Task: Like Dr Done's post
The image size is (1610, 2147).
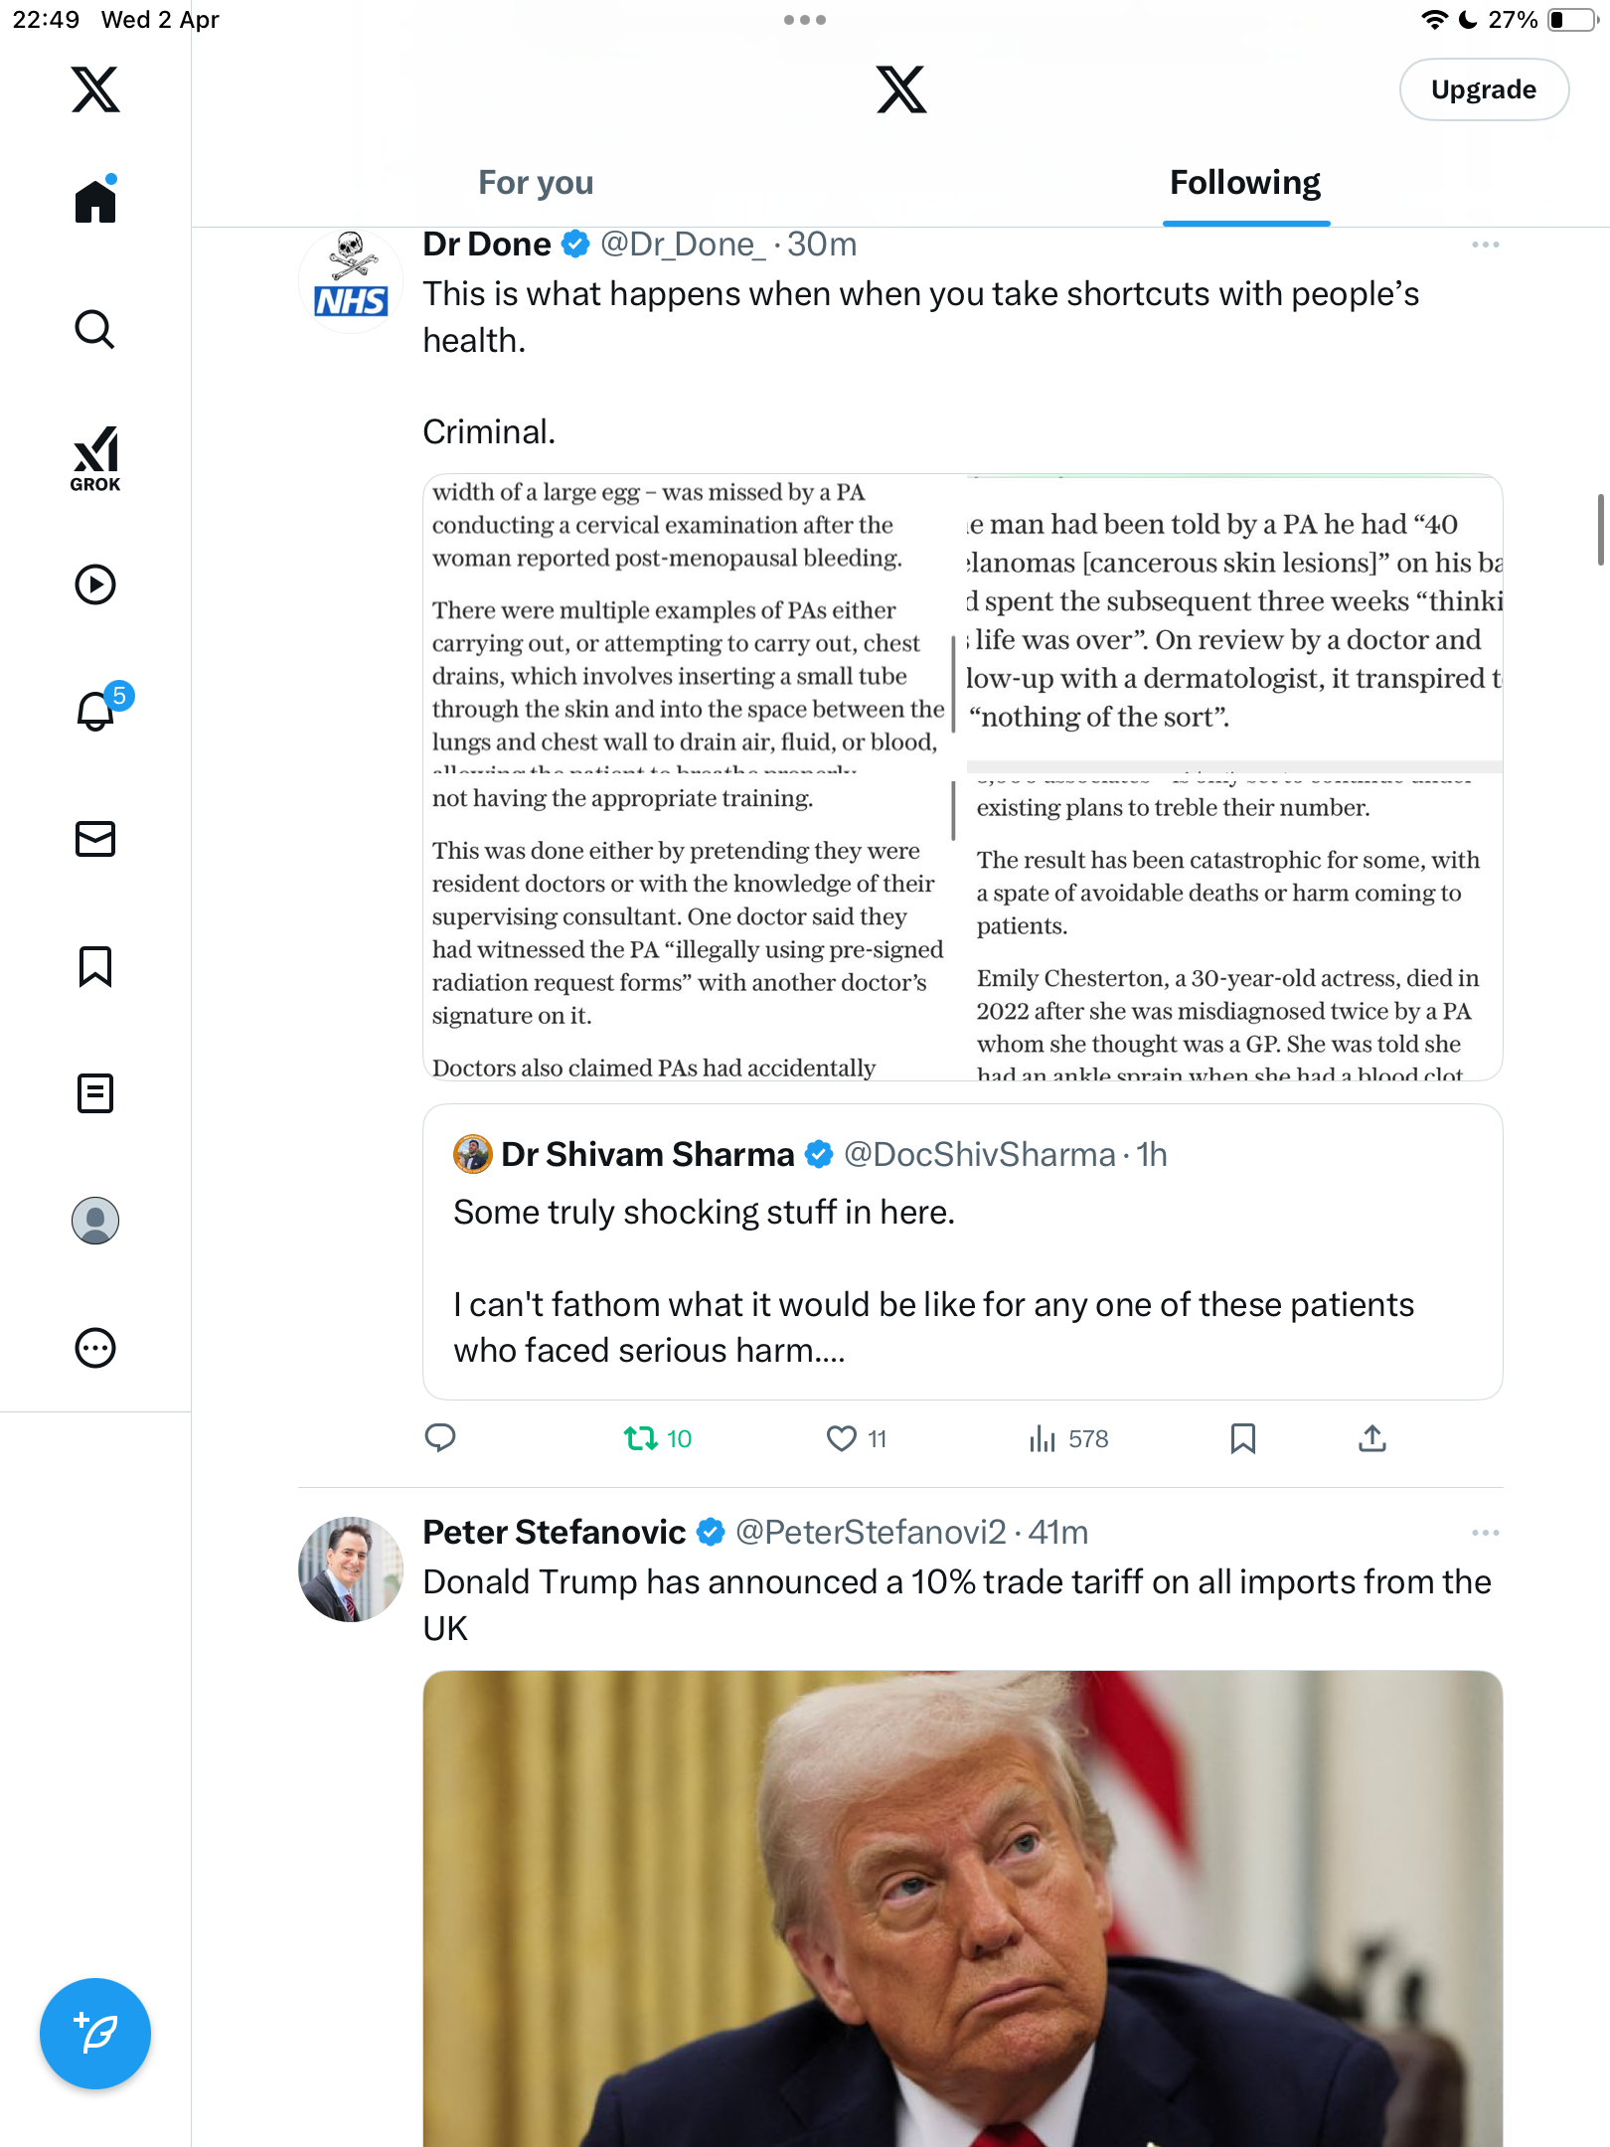Action: click(x=857, y=1438)
